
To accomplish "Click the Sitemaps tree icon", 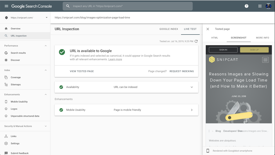I will click(x=6, y=84).
